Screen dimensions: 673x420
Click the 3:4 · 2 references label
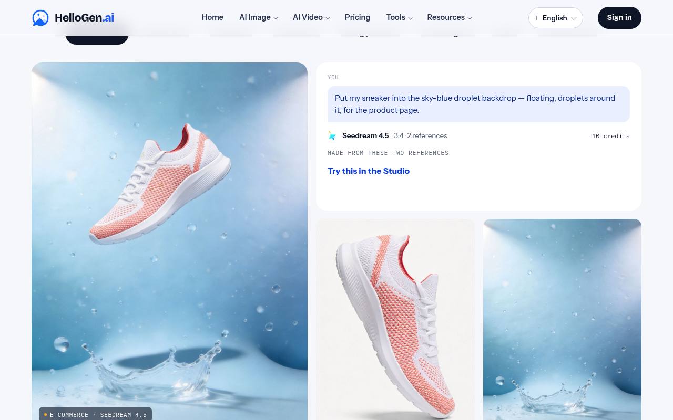(x=421, y=135)
